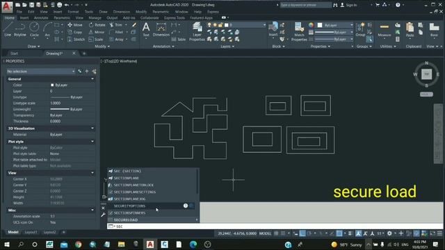
Task: Collapse the Plot style section
Action: point(92,142)
